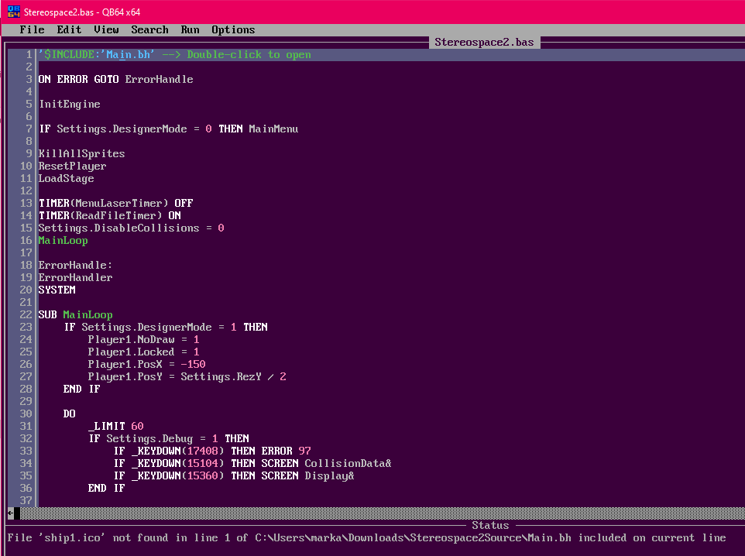Expand the View menu
The image size is (745, 556).
(x=106, y=30)
